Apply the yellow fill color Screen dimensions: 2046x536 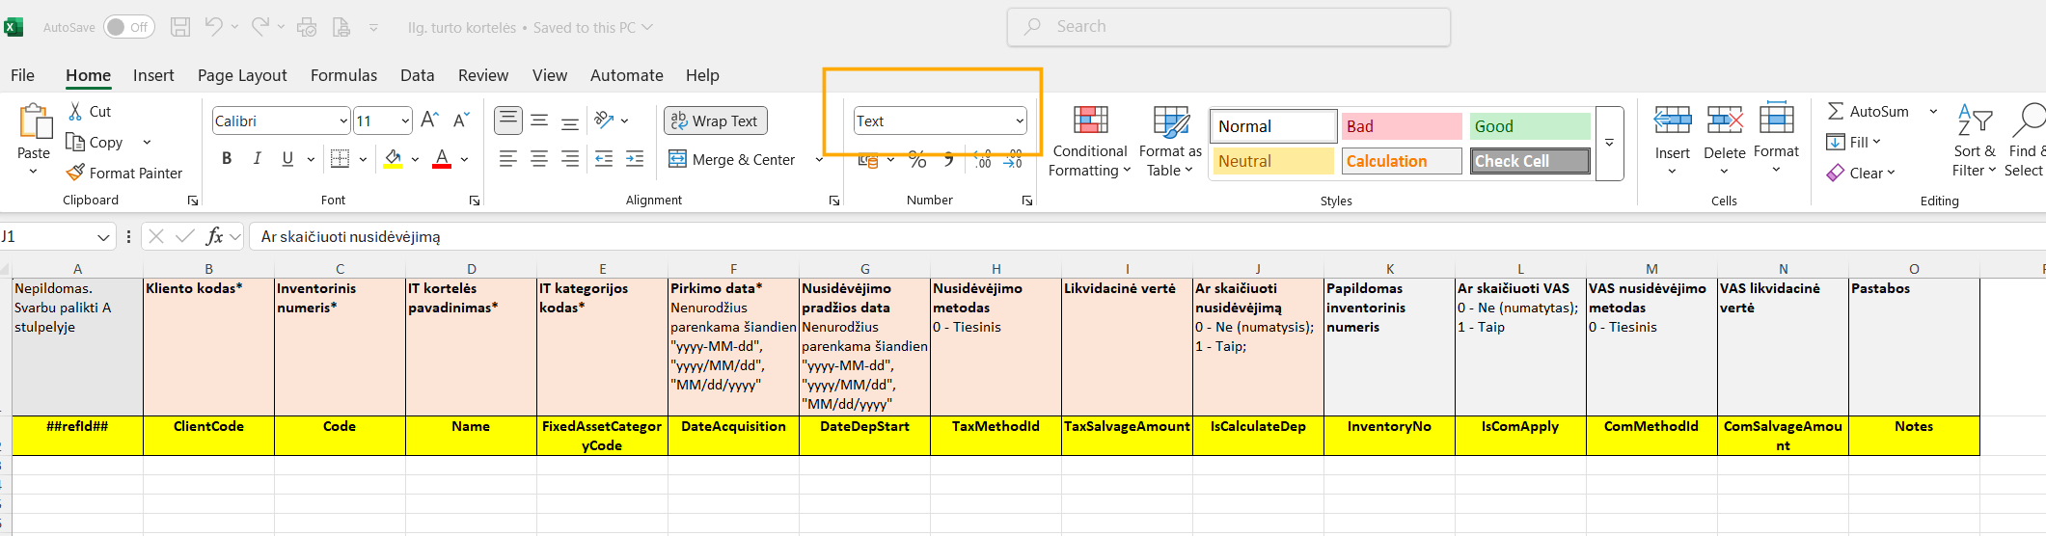(393, 159)
